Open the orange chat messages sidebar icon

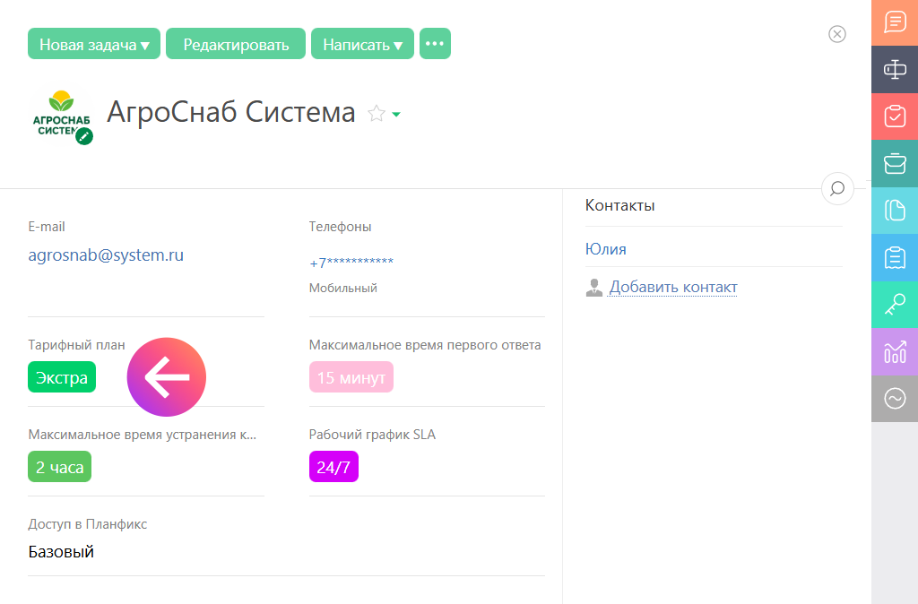(895, 22)
